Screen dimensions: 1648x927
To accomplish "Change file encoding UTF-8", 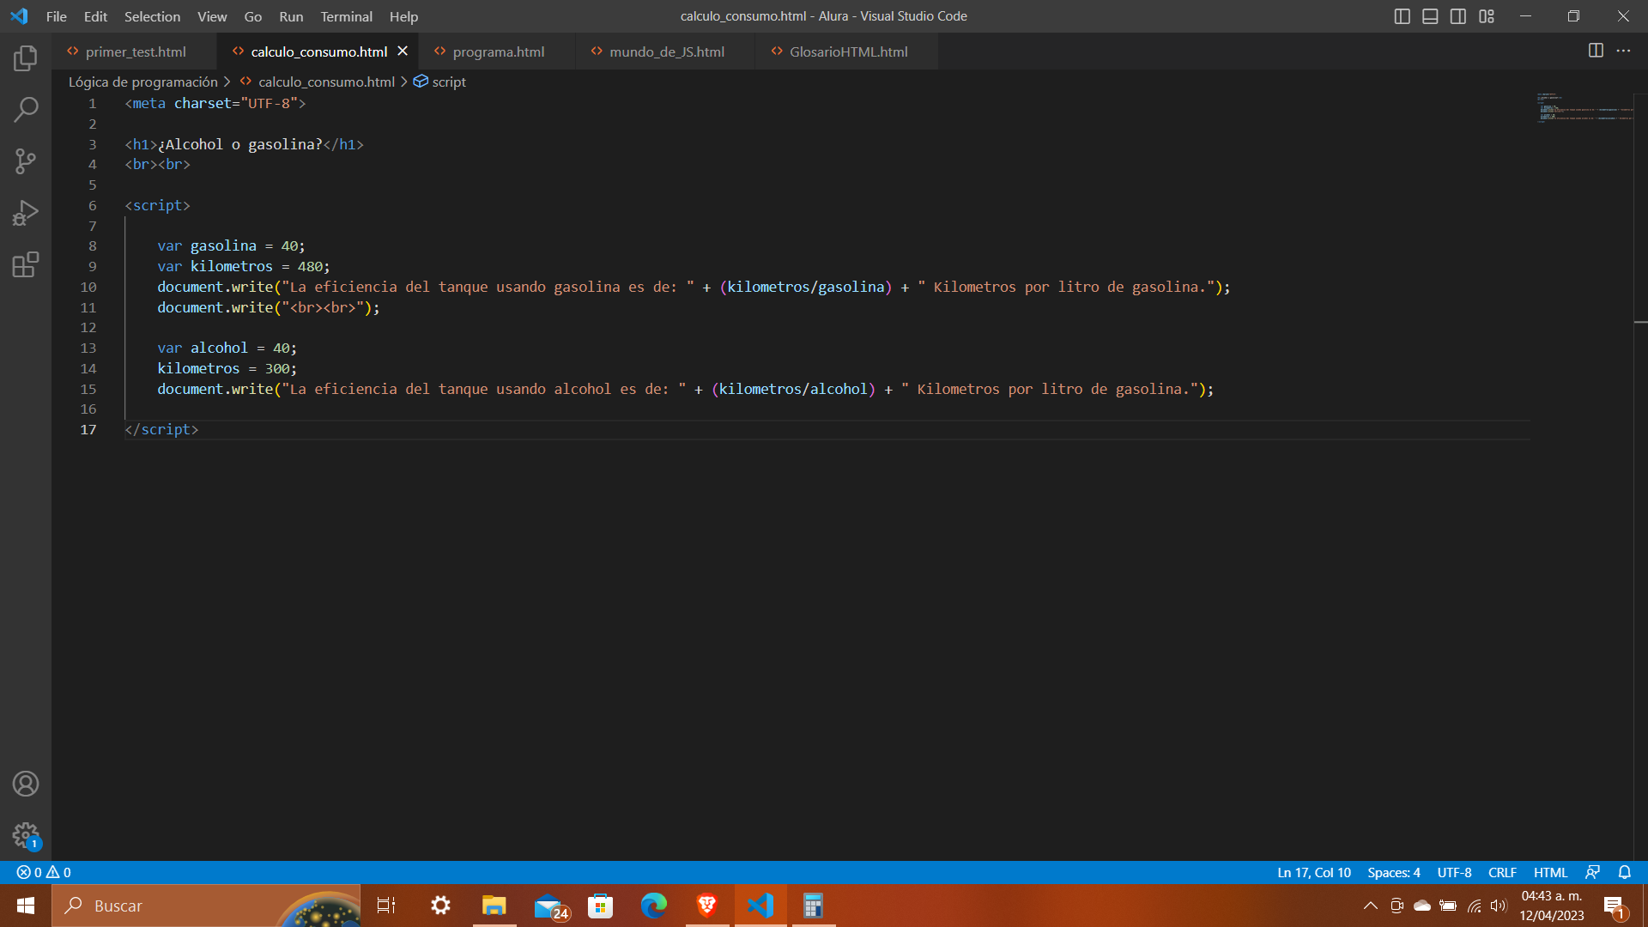I will pyautogui.click(x=1454, y=872).
